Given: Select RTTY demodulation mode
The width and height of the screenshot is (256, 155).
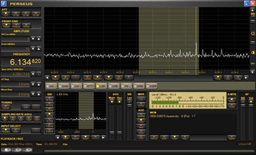Looking at the screenshot, I should 89,86.
